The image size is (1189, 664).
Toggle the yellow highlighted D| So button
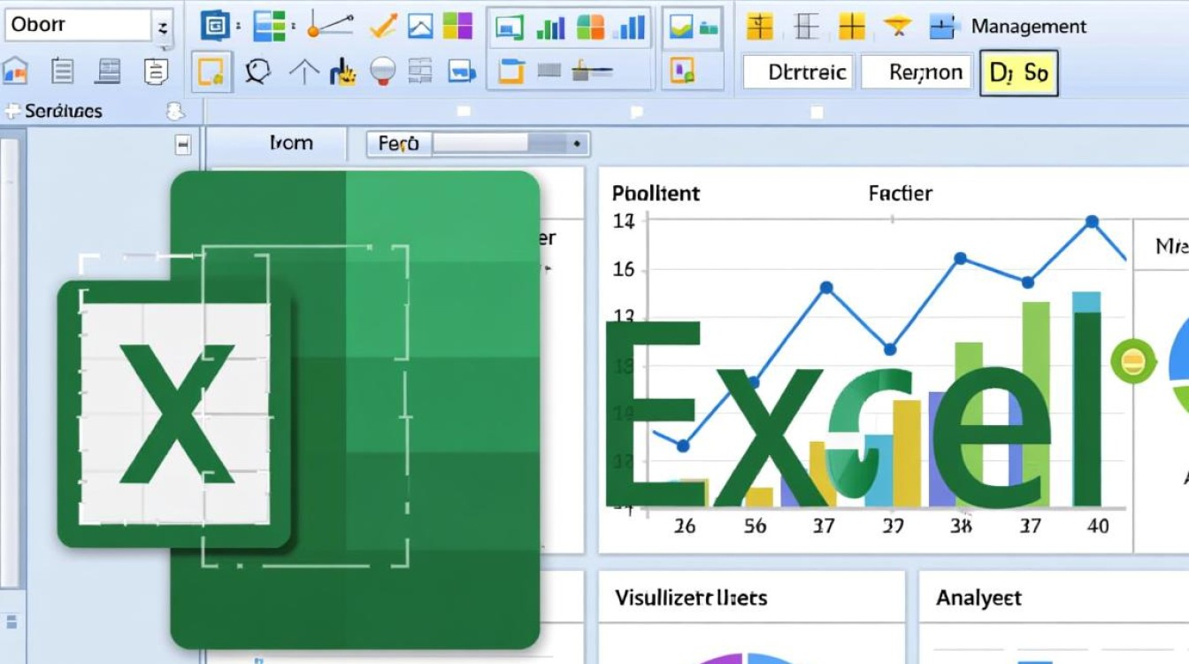[1018, 73]
